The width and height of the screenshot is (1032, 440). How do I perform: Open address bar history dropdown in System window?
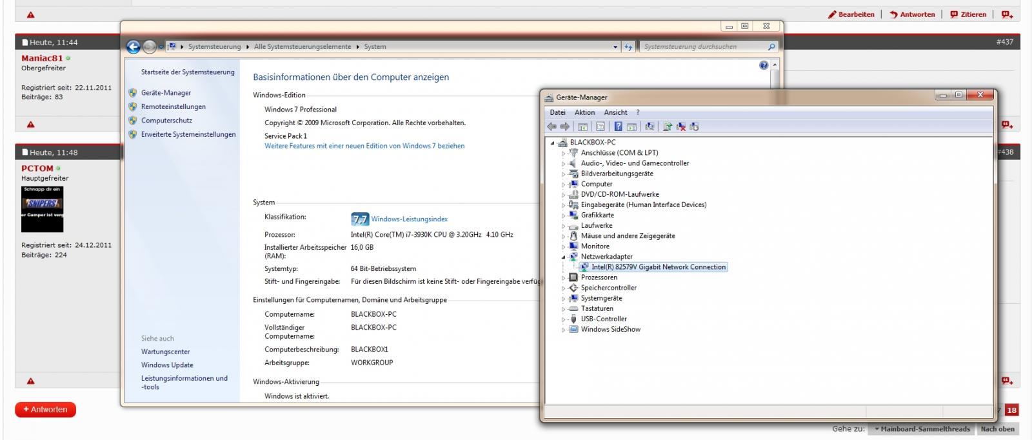click(615, 46)
